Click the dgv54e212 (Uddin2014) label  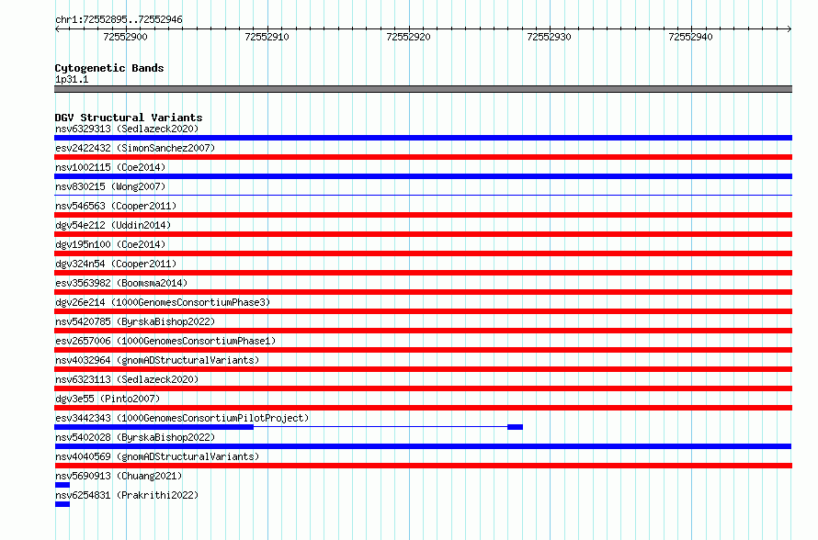pyautogui.click(x=113, y=225)
